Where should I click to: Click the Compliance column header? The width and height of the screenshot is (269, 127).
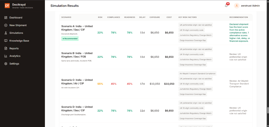(x=113, y=17)
